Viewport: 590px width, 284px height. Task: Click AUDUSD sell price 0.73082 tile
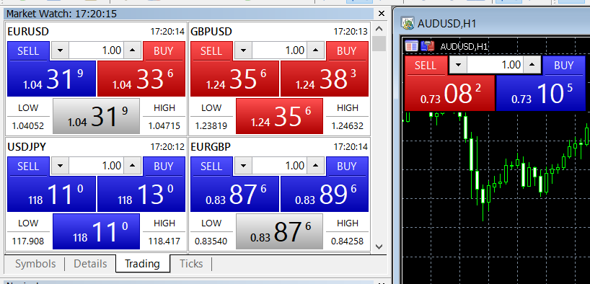(449, 93)
